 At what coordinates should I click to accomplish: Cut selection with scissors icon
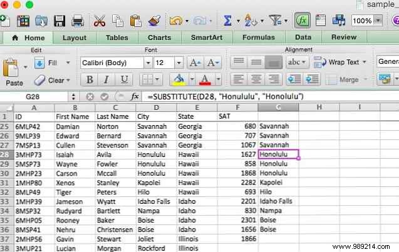tap(100, 21)
